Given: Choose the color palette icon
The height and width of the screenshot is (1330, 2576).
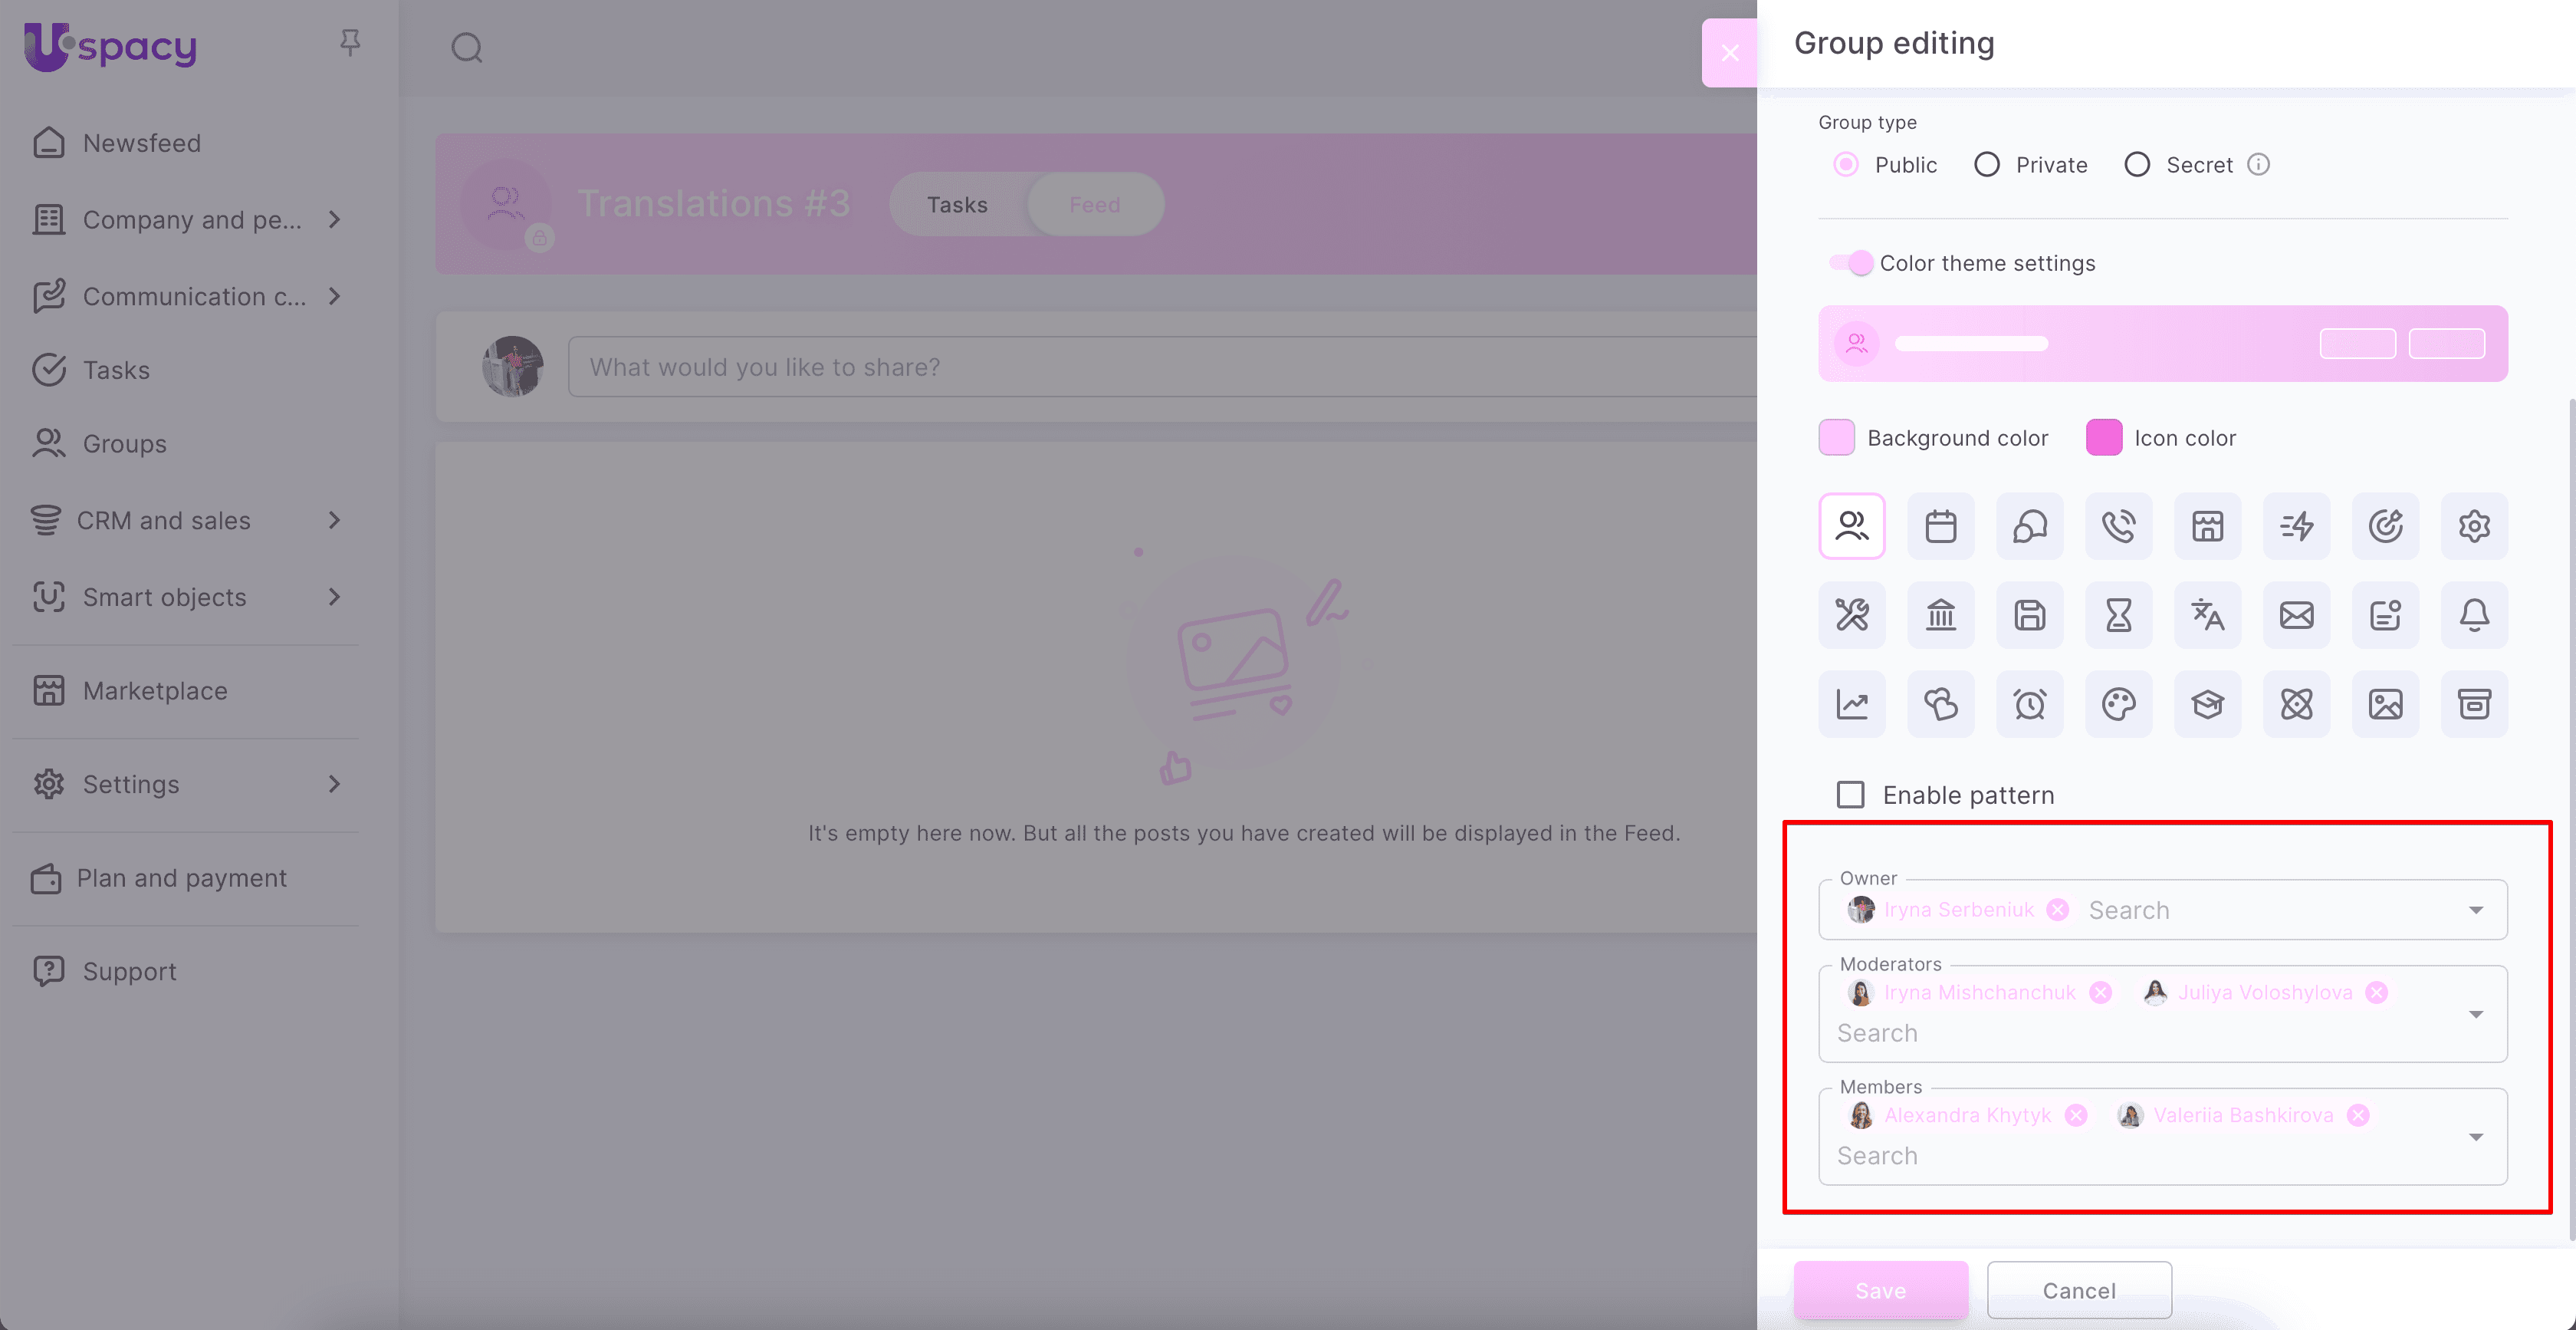Looking at the screenshot, I should 2118,705.
